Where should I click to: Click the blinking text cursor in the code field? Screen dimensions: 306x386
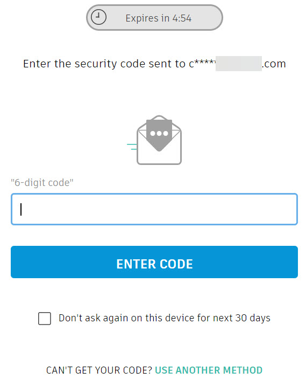click(21, 209)
